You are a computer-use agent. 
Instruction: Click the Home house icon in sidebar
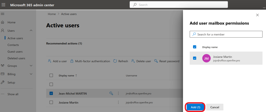[x=3, y=22]
